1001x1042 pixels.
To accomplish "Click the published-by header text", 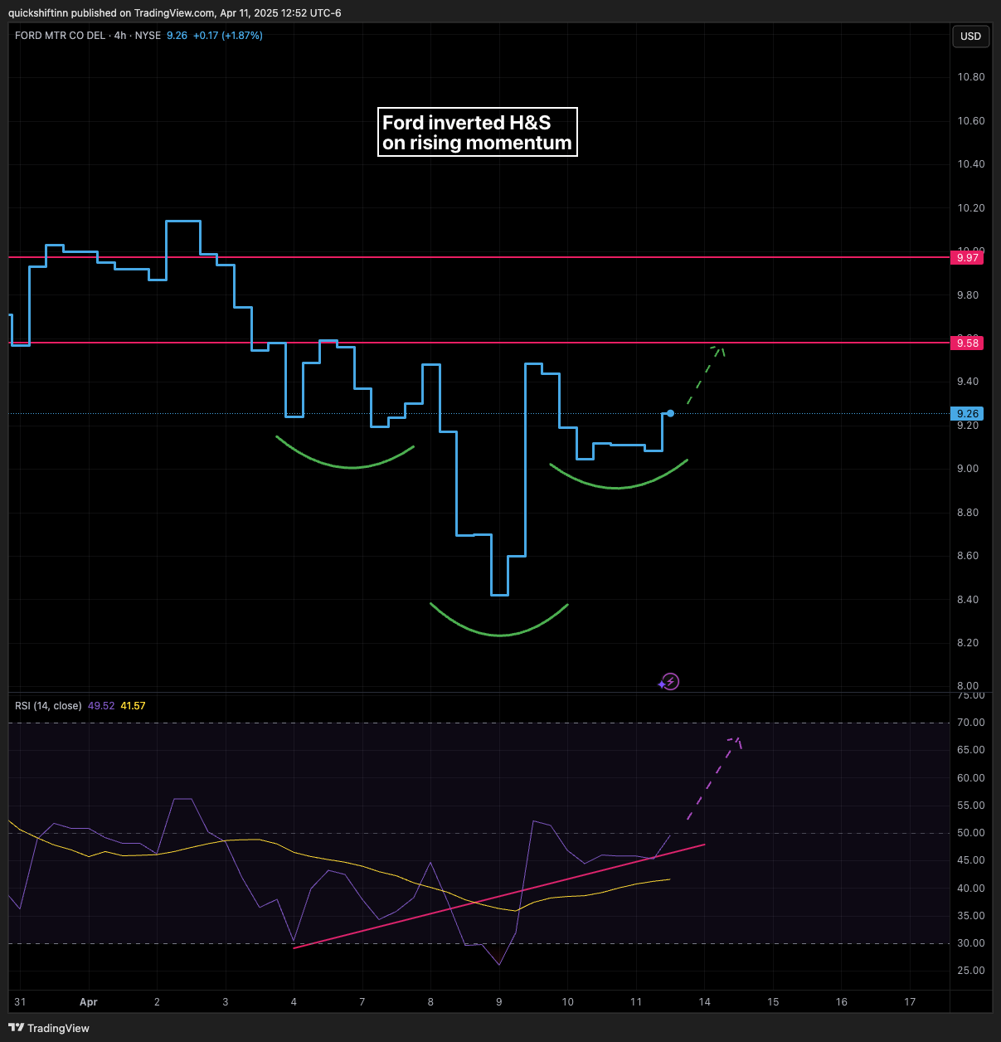I will 174,13.
